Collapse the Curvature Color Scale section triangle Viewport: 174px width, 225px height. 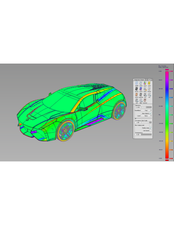136,118
